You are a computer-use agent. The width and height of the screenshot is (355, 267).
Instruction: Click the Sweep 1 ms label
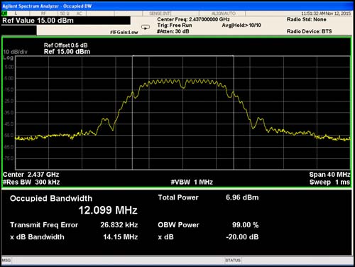point(329,182)
